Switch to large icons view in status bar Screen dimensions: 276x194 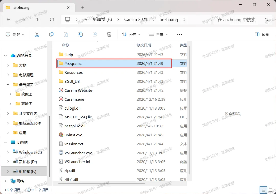[271, 190]
